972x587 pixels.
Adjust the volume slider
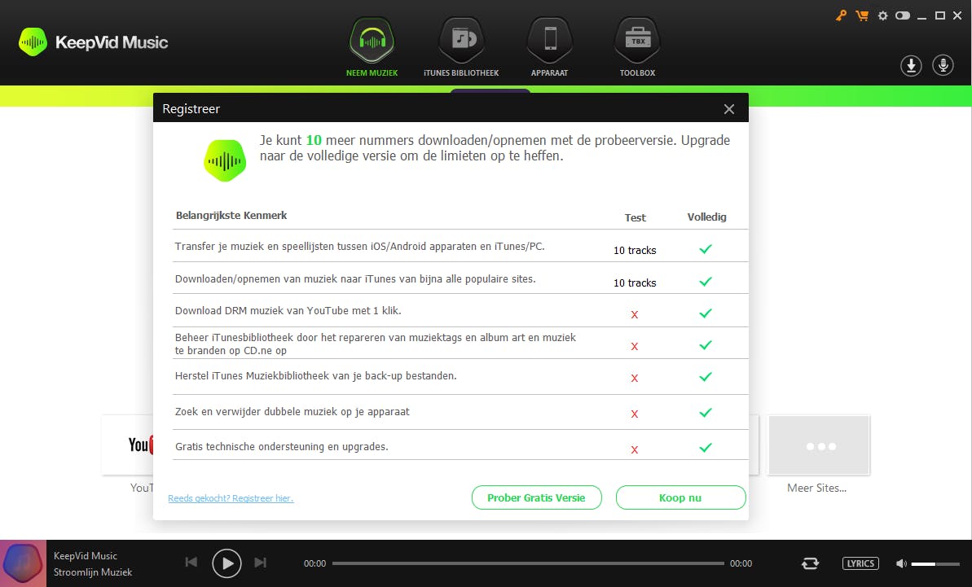point(935,564)
